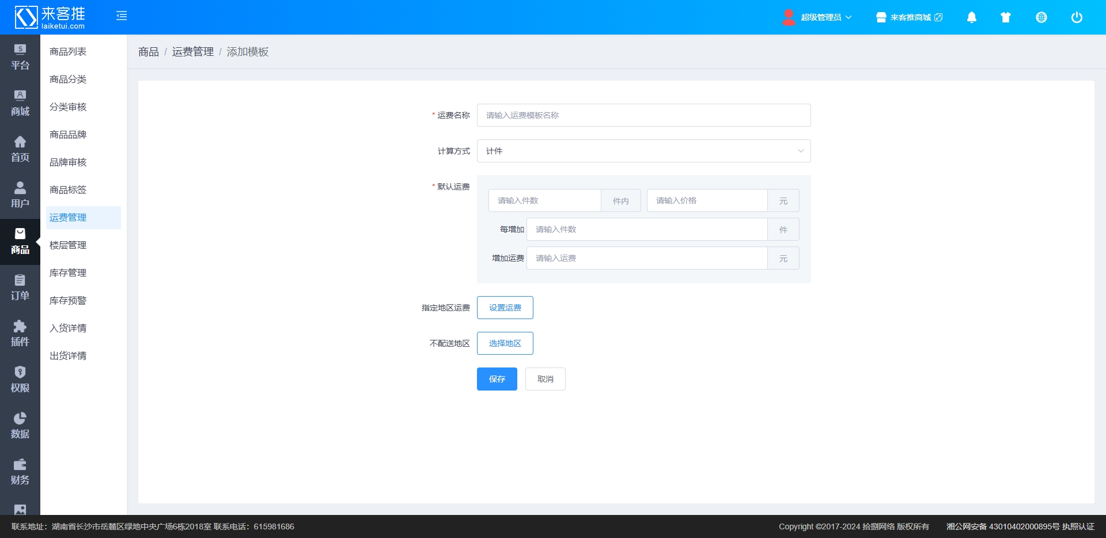Focus the 运费名称 input field
The height and width of the screenshot is (538, 1106).
point(643,115)
